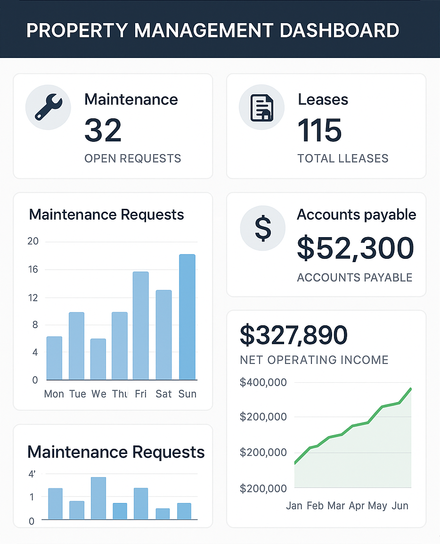Click the Sat axis label

coord(163,394)
